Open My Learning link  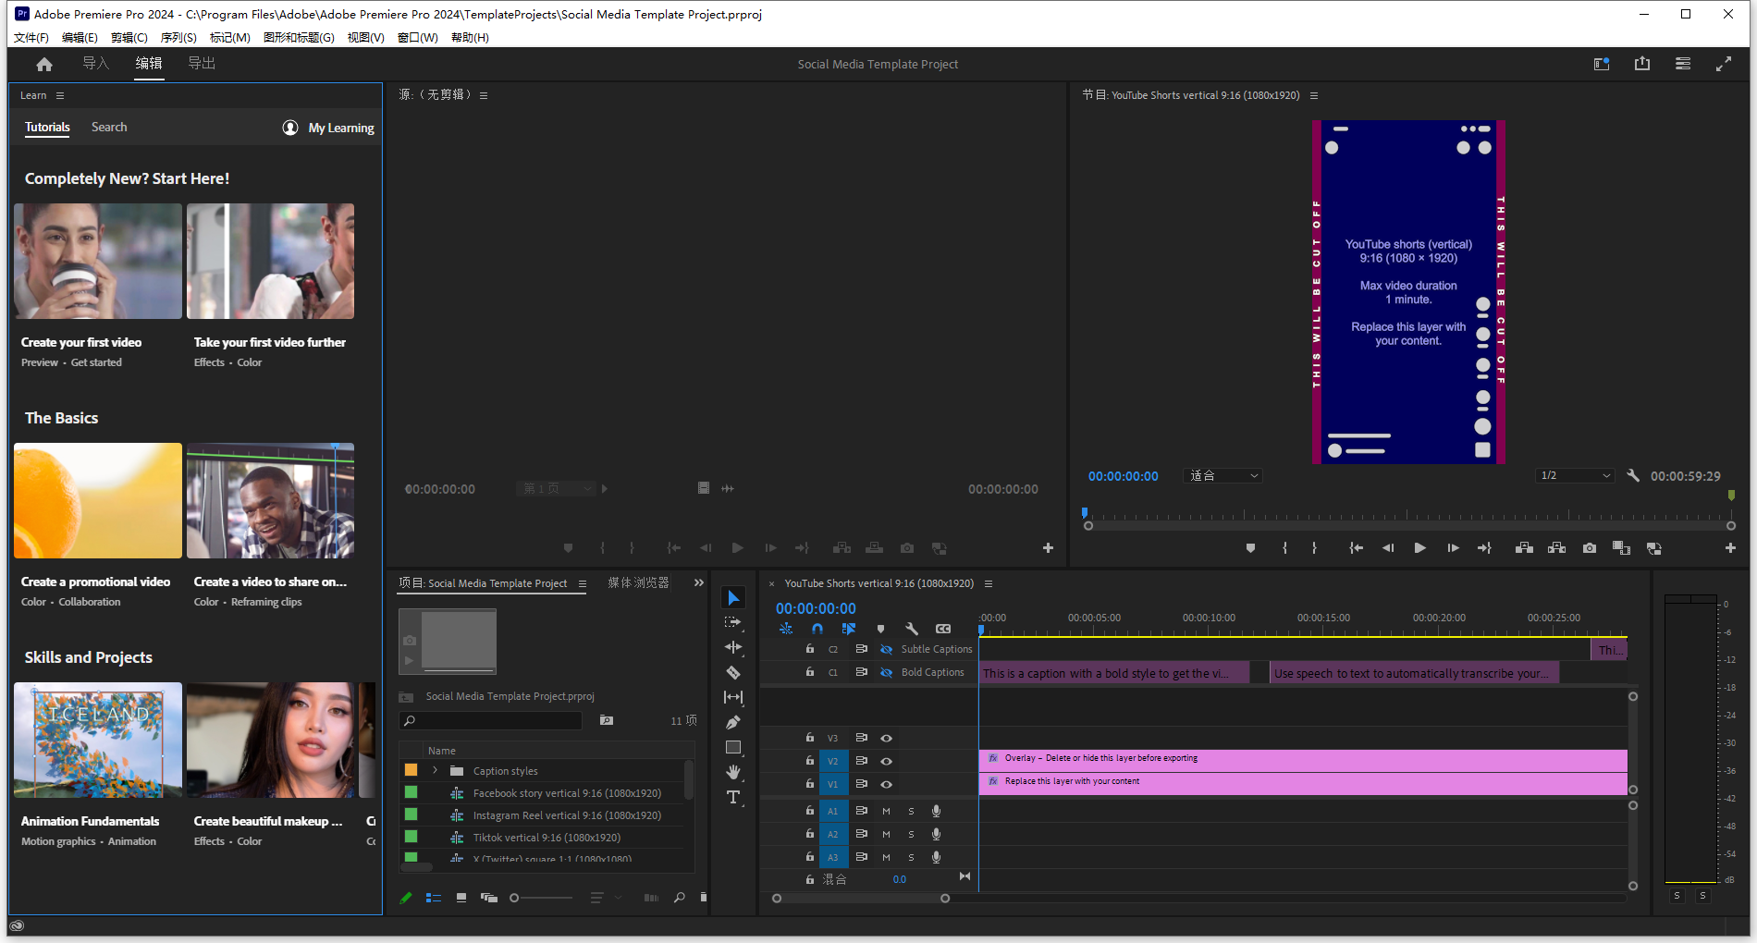click(329, 128)
